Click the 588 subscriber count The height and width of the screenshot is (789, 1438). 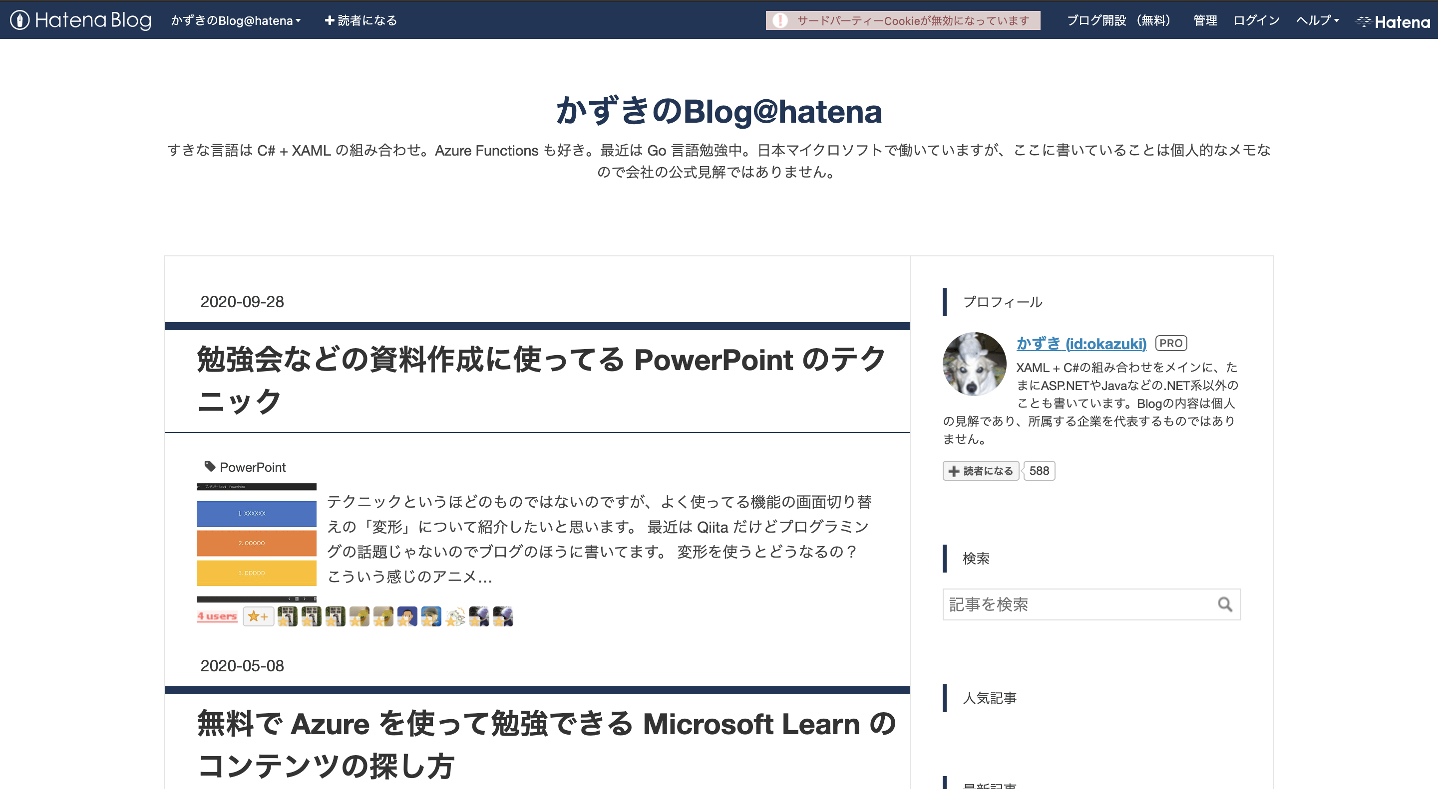coord(1039,471)
